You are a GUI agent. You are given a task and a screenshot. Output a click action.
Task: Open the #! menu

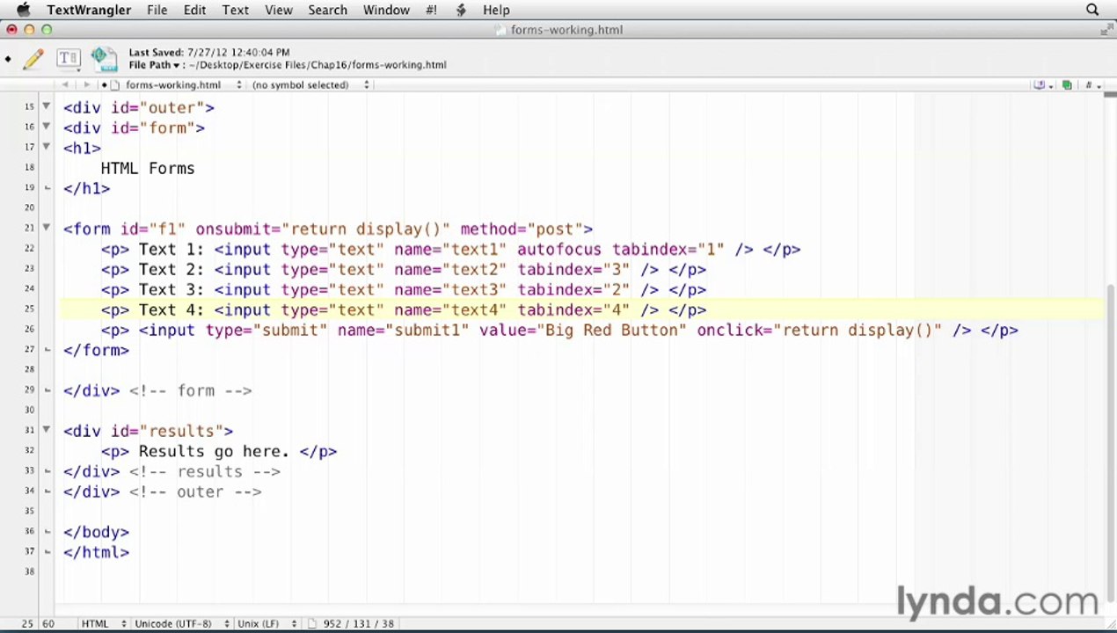click(x=431, y=10)
